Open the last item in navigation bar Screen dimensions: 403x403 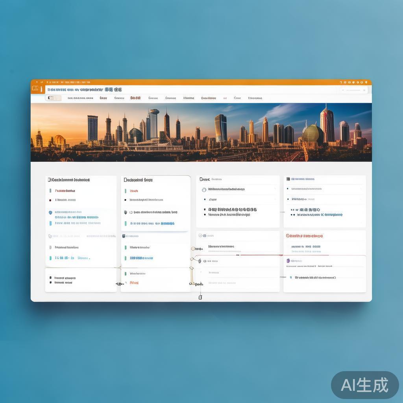coord(255,98)
